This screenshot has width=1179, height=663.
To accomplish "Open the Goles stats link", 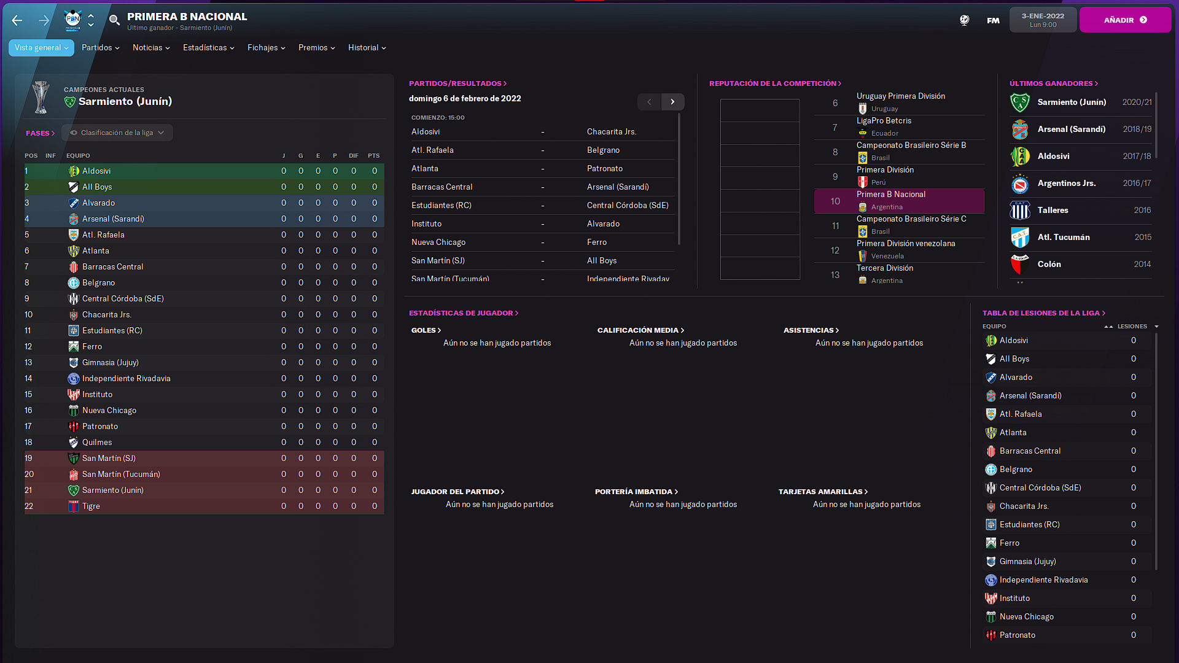I will pyautogui.click(x=426, y=330).
